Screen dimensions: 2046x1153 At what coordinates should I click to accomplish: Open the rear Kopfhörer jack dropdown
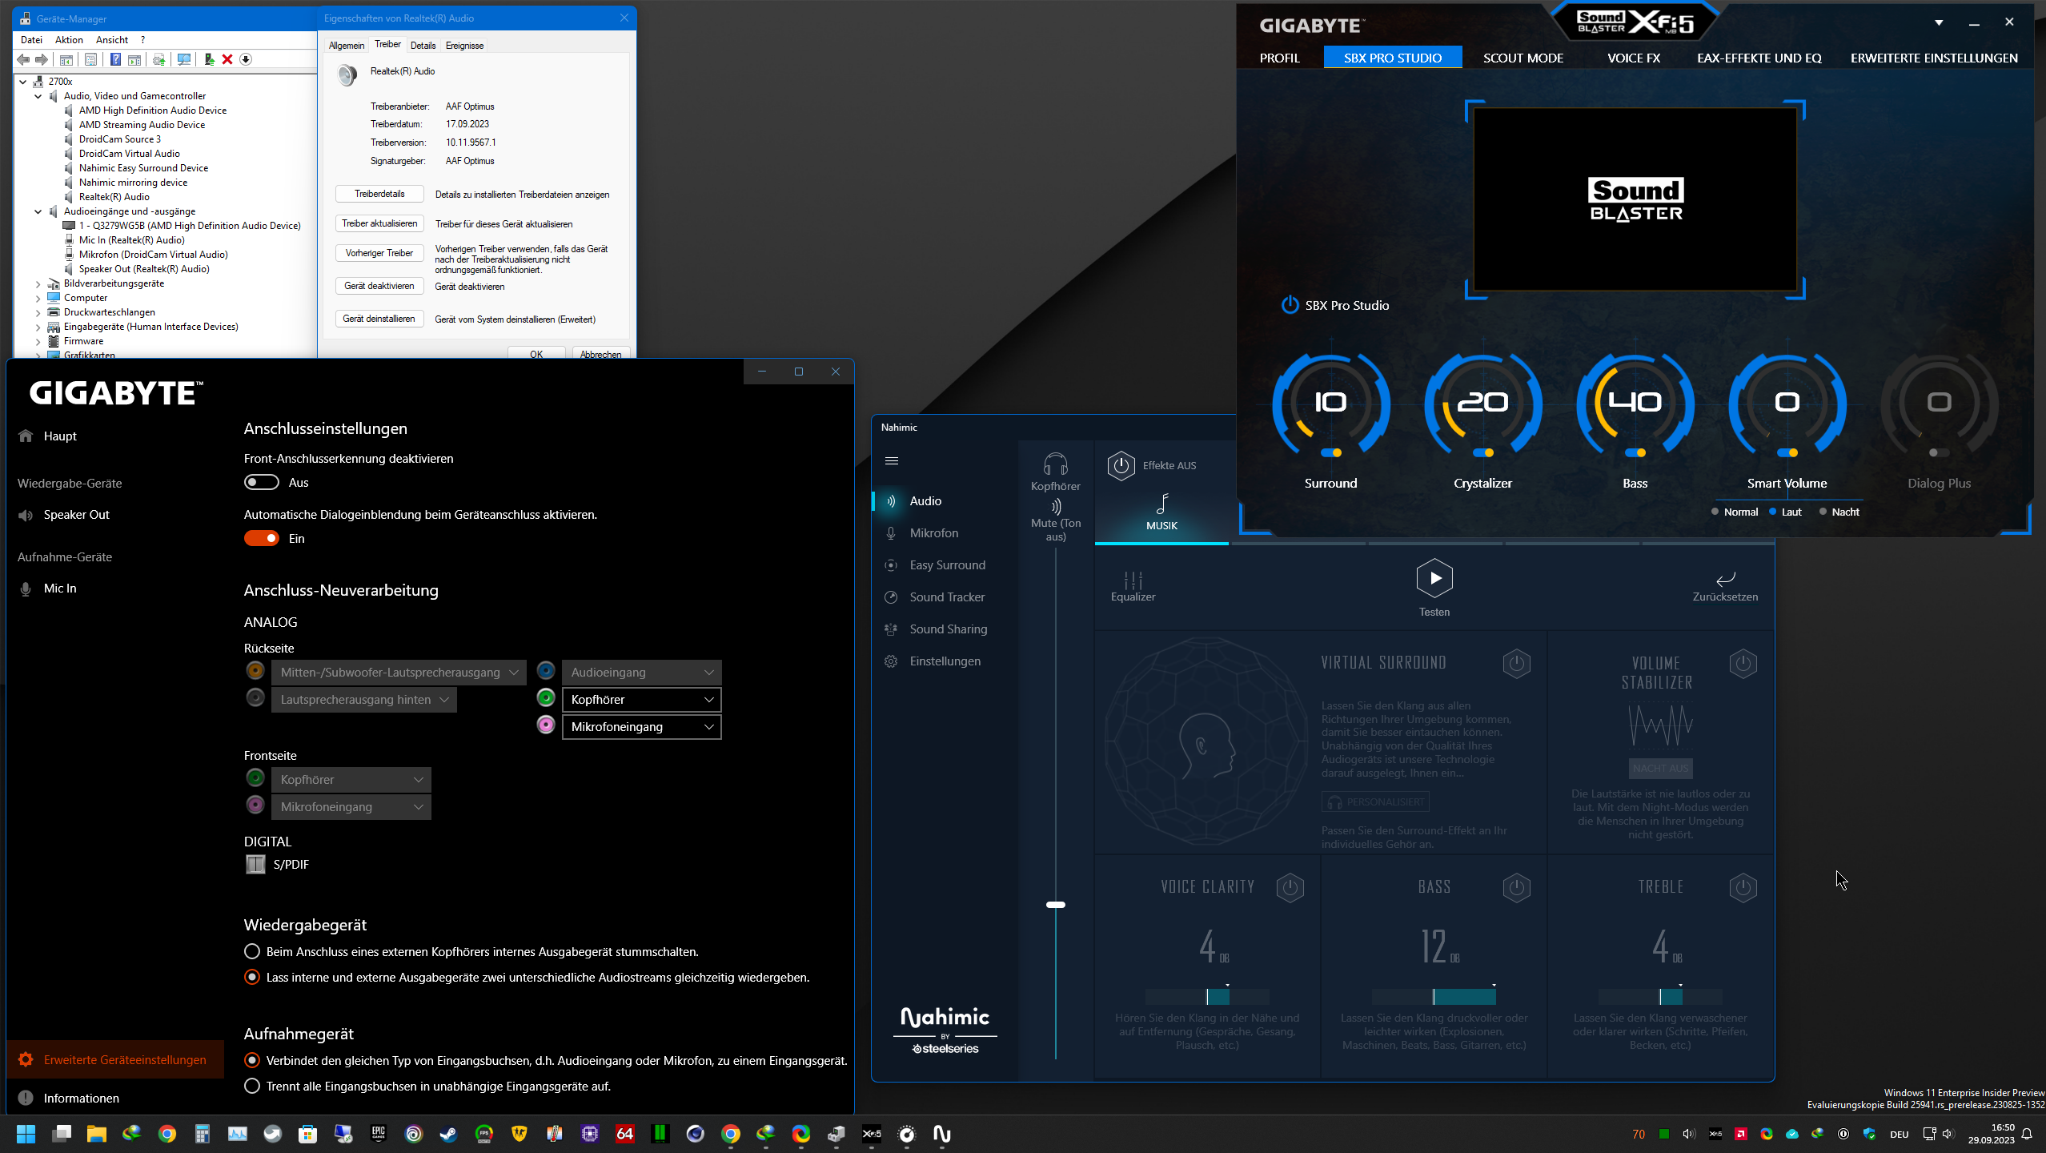tap(641, 699)
